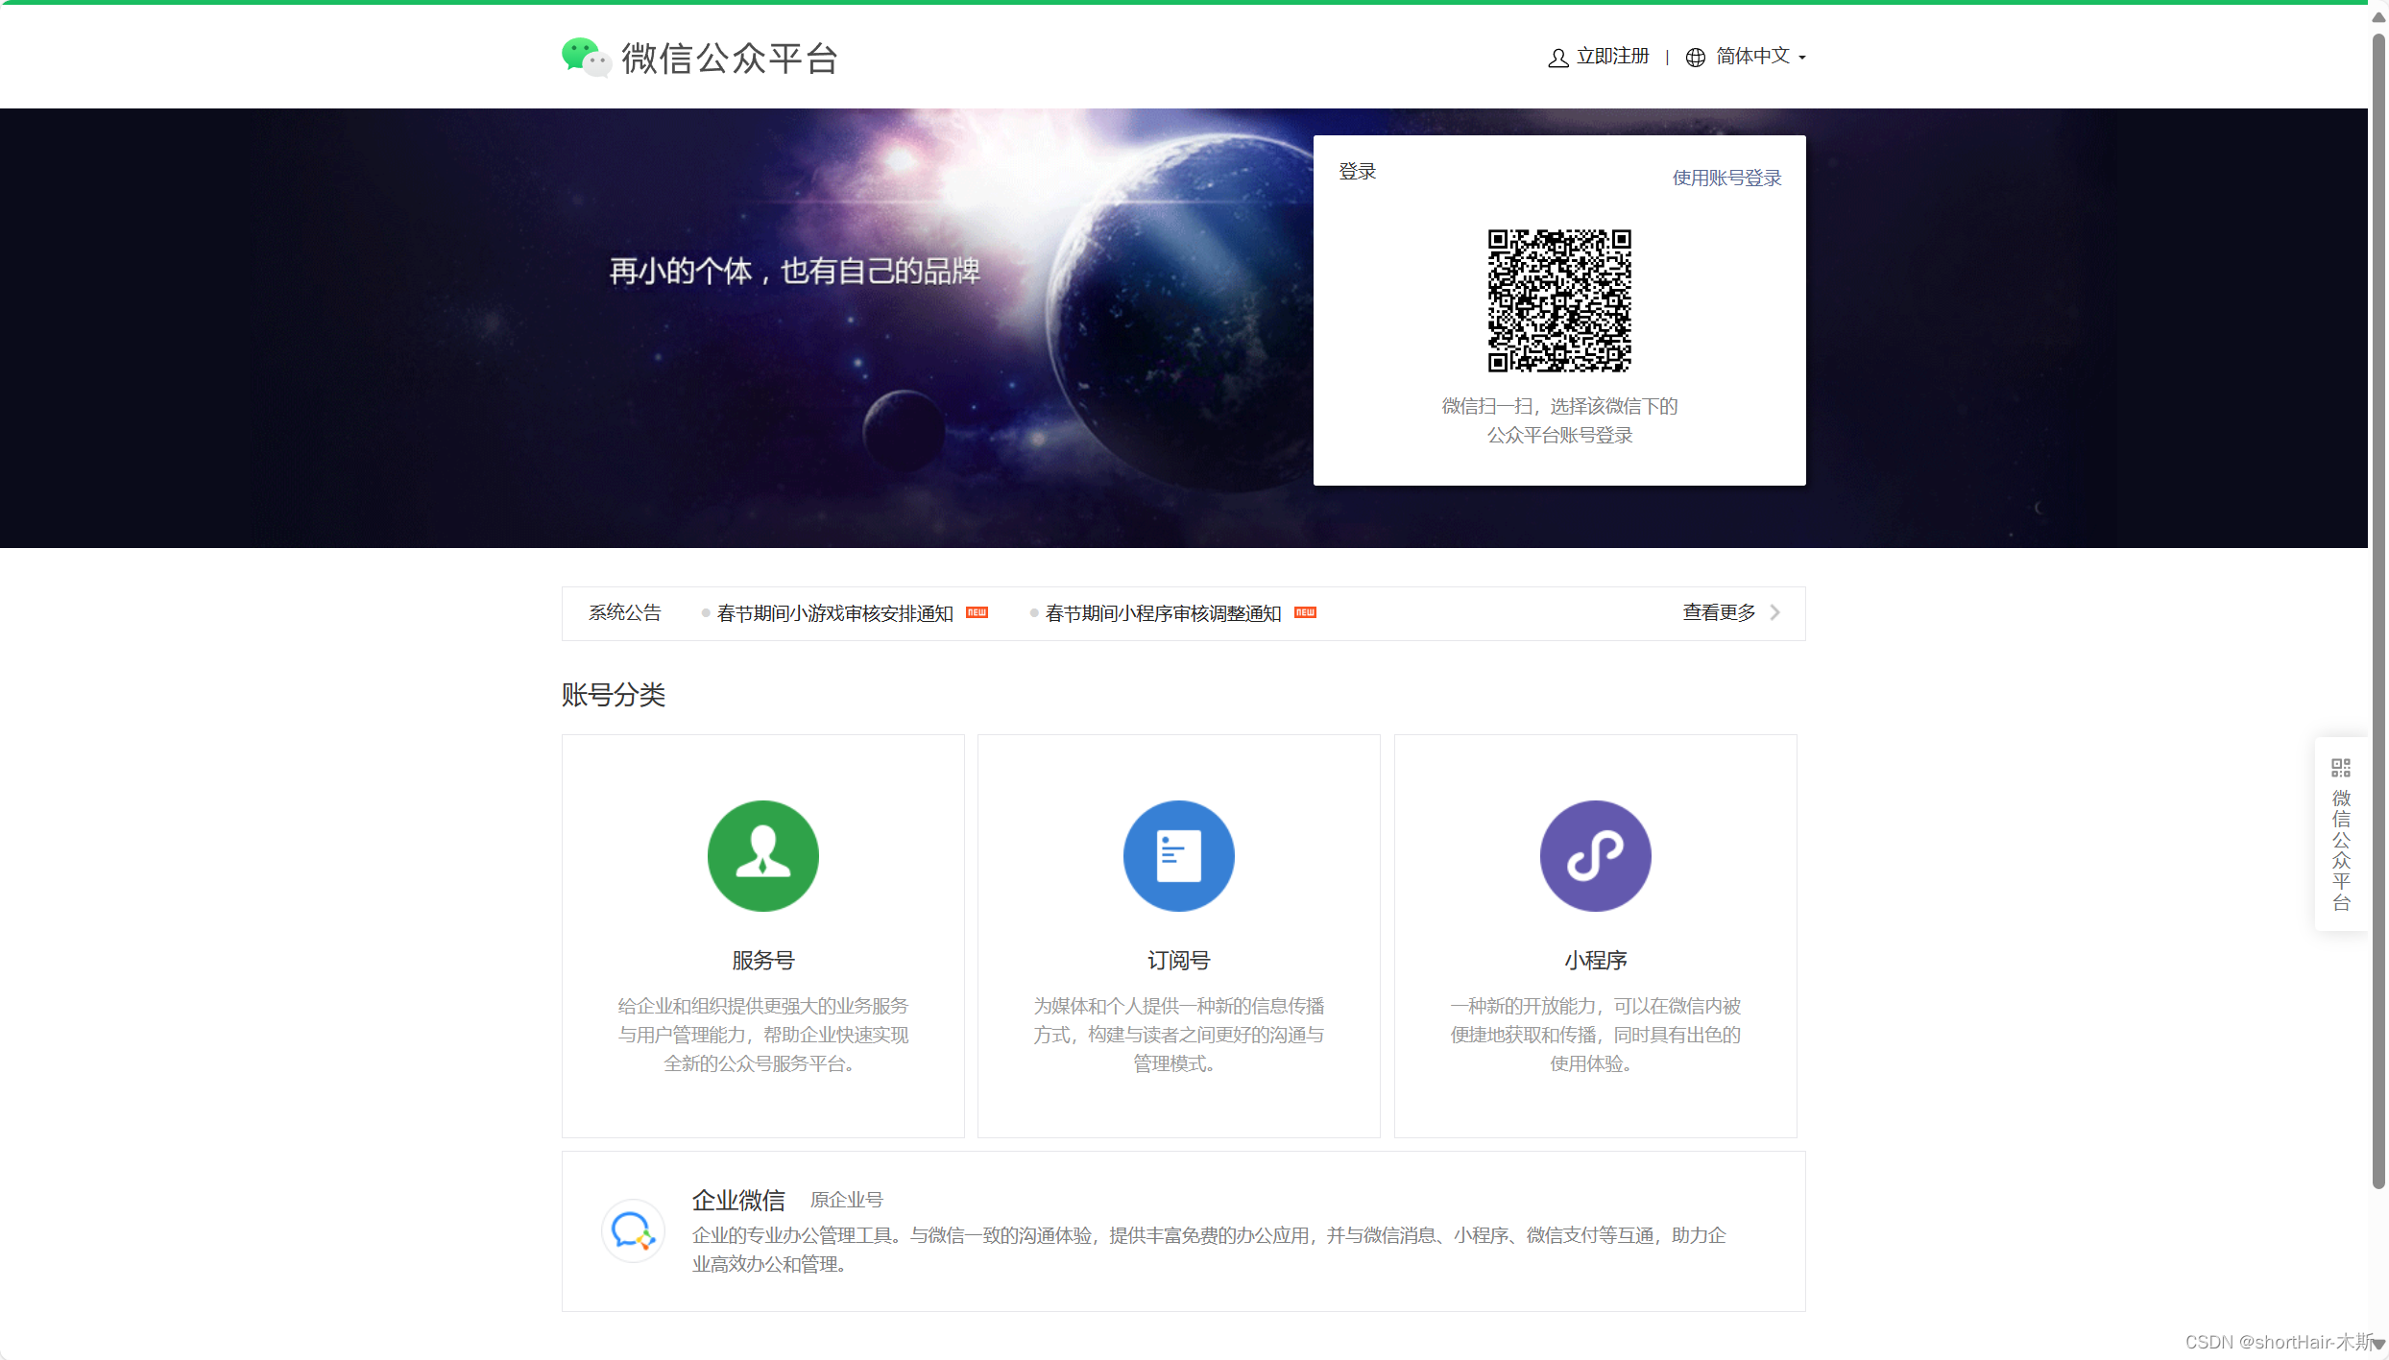Viewport: 2389px width, 1360px height.
Task: Expand announcements via 查看更多 chevron
Action: [1775, 612]
